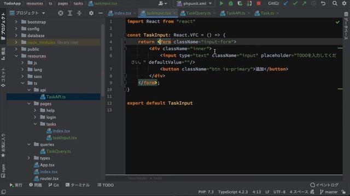The height and width of the screenshot is (196, 350).
Task: Expand the sass folder
Action: pos(22,76)
